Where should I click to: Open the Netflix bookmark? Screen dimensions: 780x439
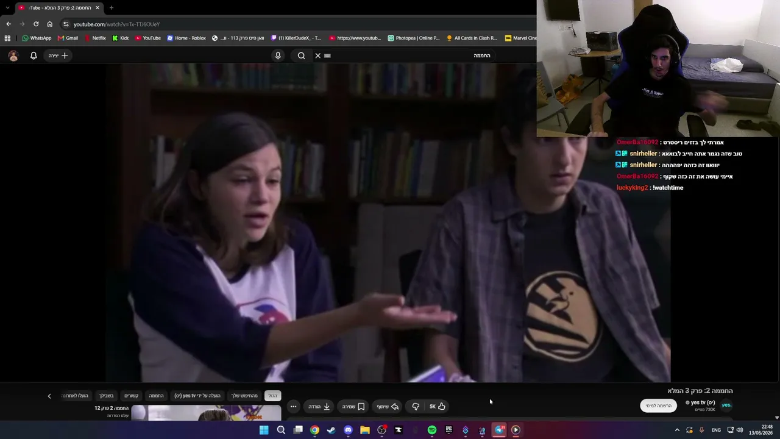(94, 38)
